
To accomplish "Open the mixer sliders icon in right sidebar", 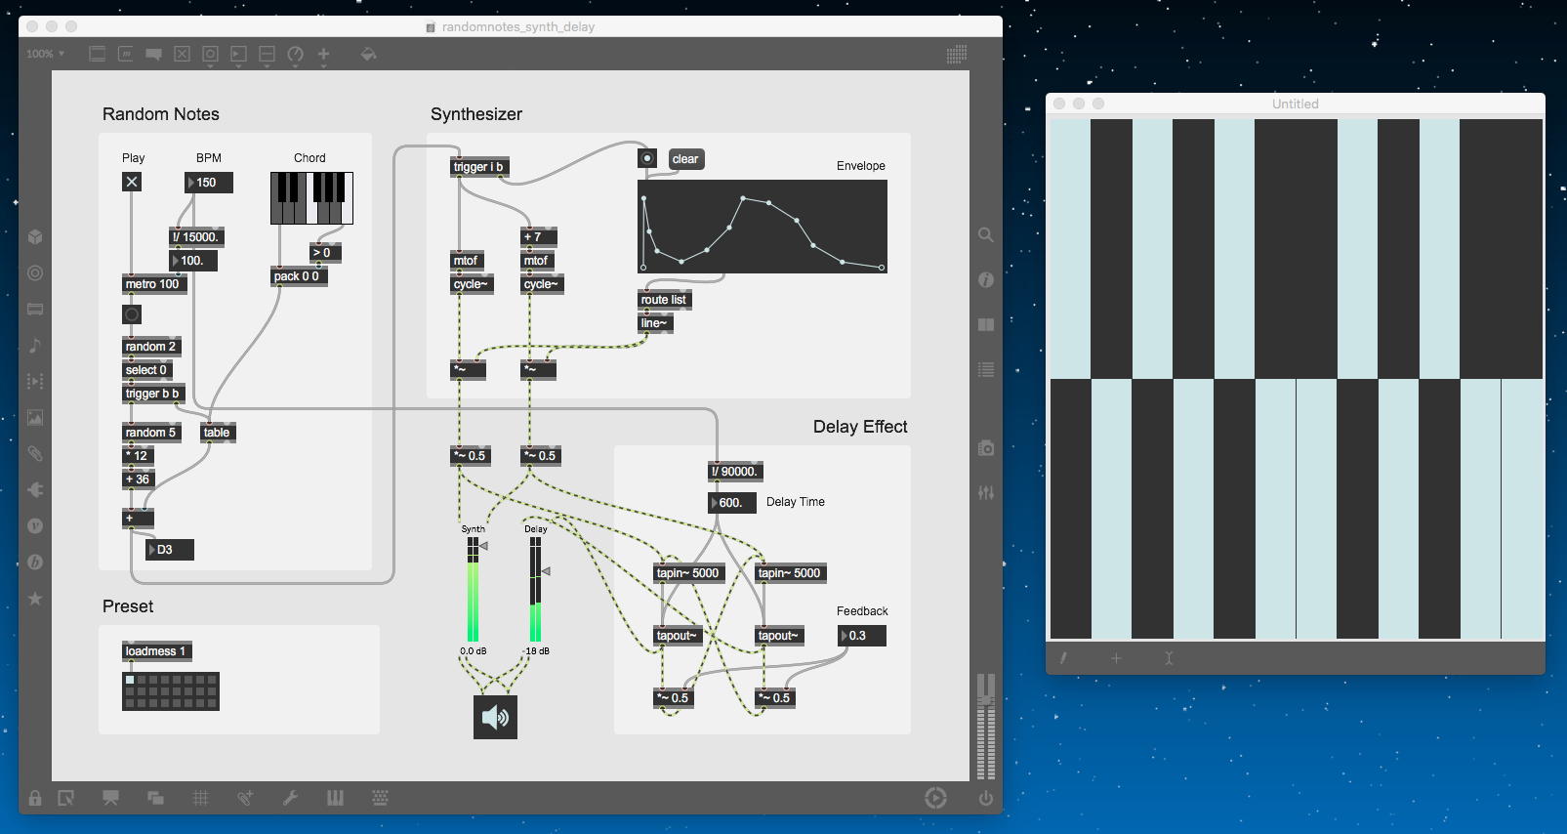I will point(986,493).
